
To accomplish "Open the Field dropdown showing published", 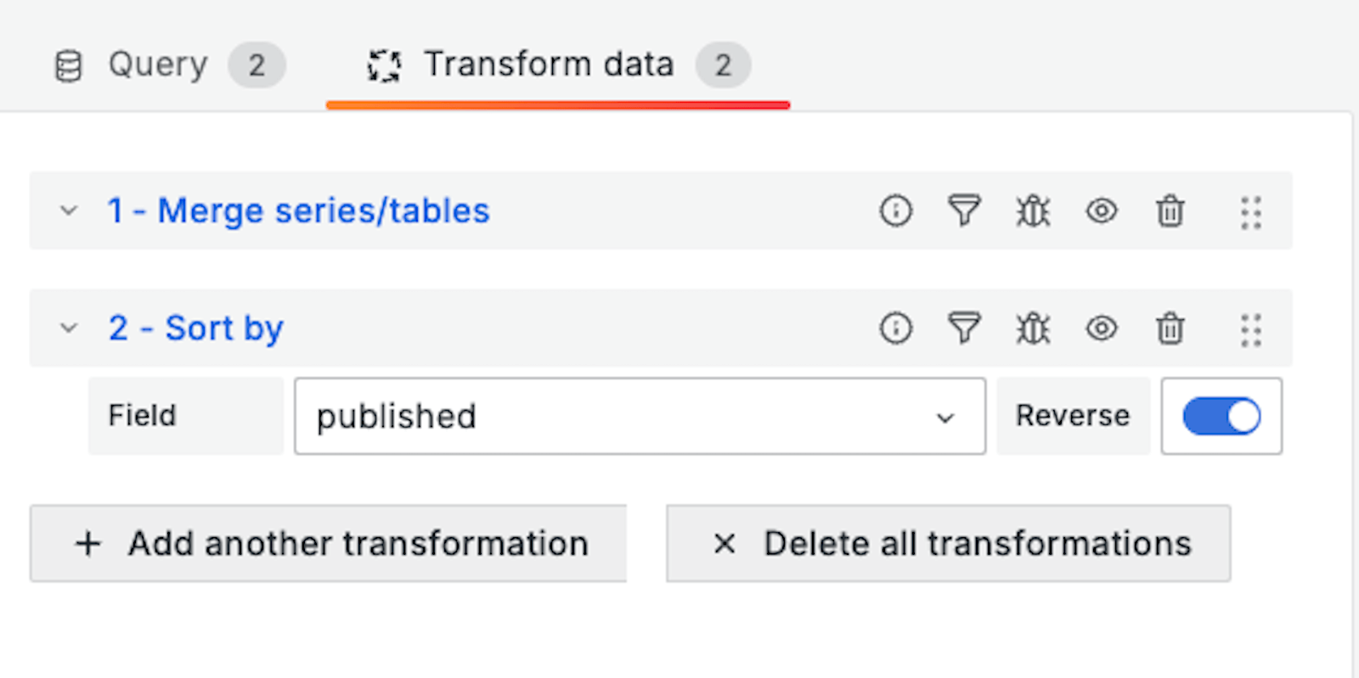I will tap(640, 416).
